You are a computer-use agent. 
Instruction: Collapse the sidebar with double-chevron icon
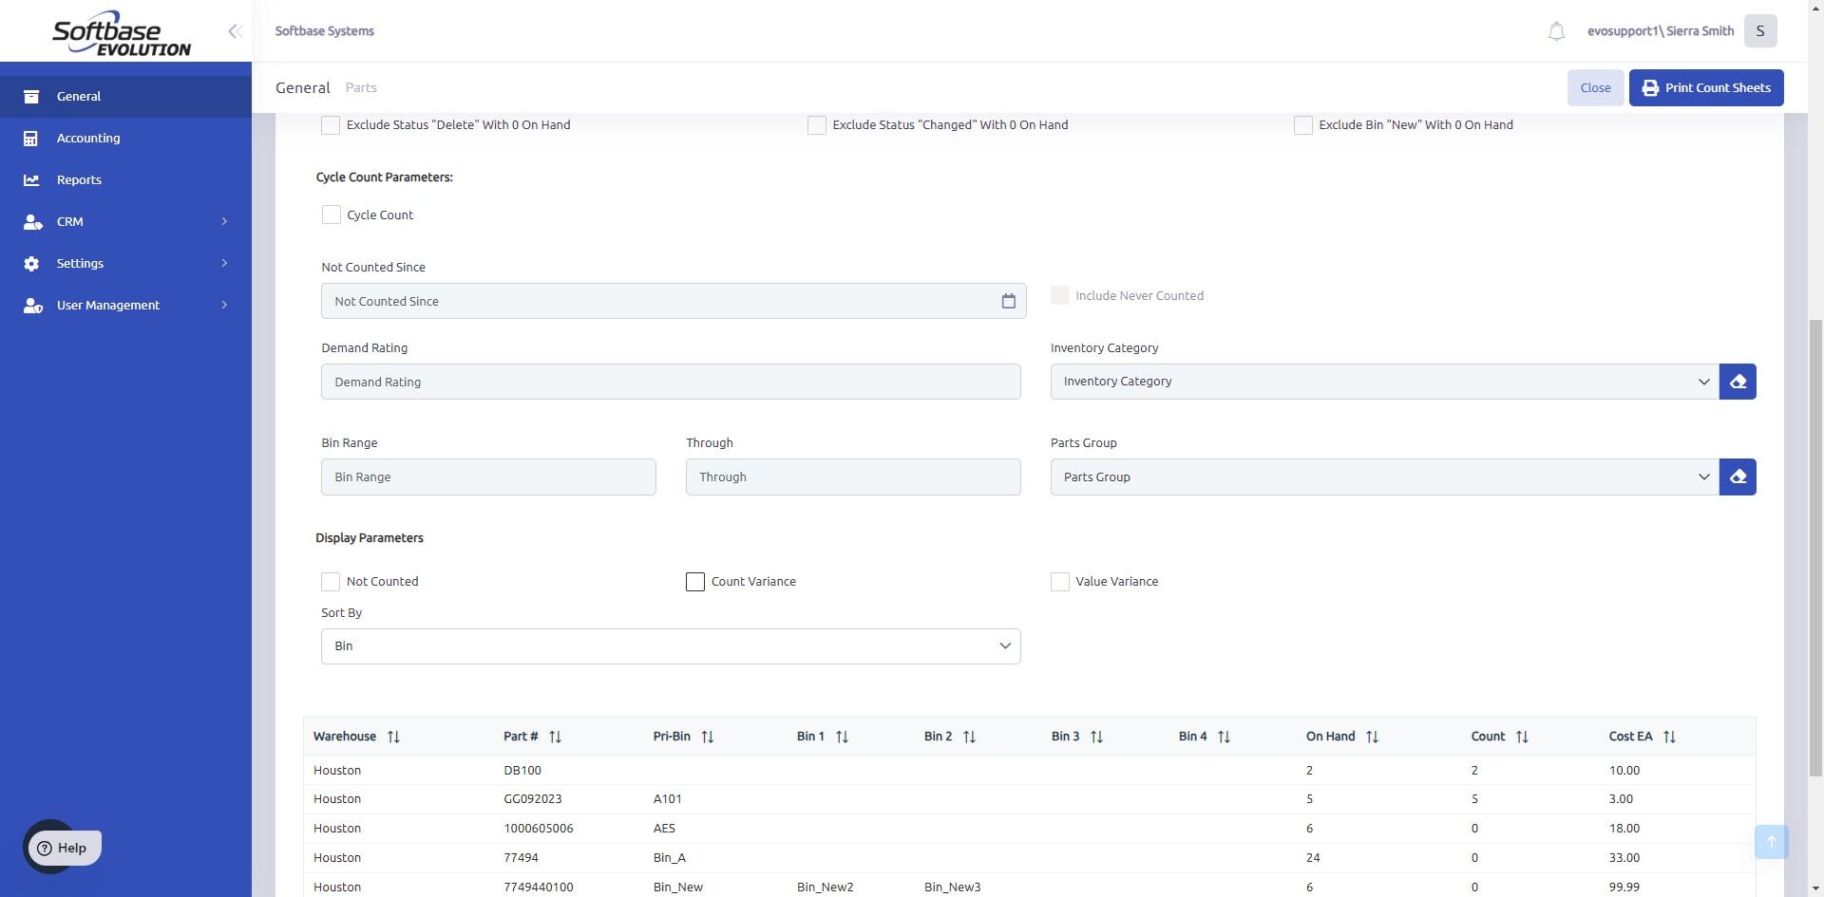pyautogui.click(x=235, y=31)
